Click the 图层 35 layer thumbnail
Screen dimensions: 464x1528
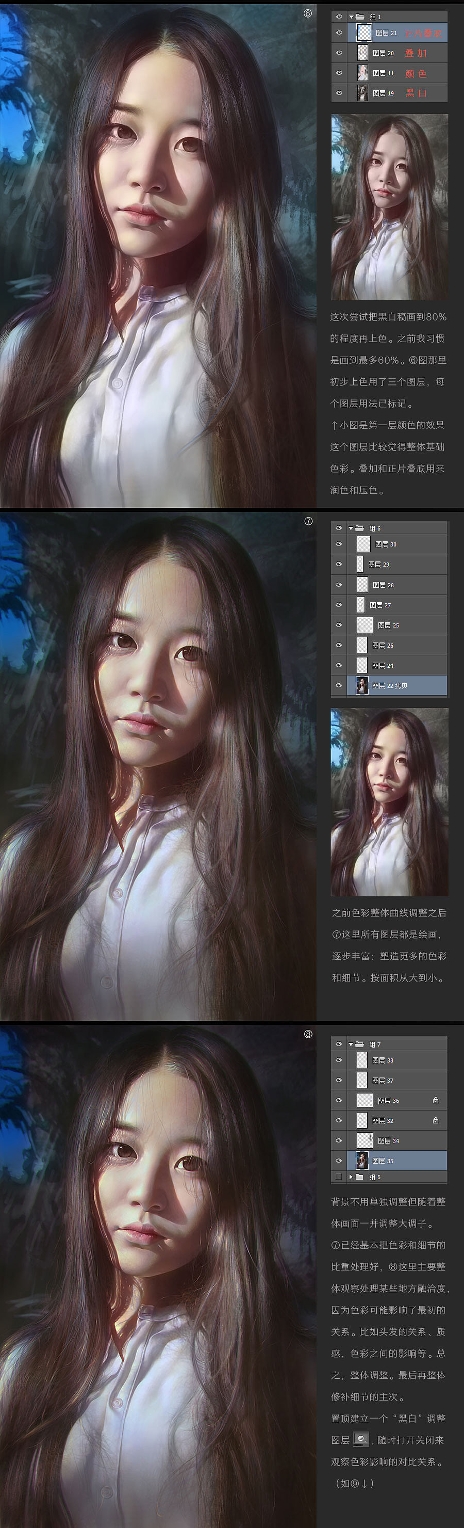[361, 1160]
